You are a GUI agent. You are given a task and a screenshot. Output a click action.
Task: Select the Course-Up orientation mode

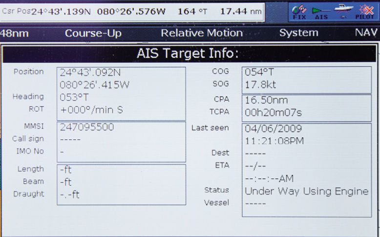coord(93,34)
